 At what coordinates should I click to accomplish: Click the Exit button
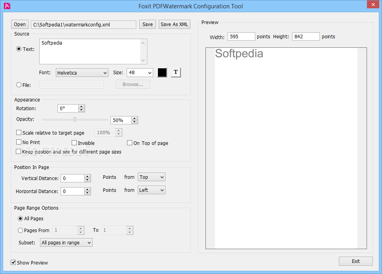coord(356,261)
